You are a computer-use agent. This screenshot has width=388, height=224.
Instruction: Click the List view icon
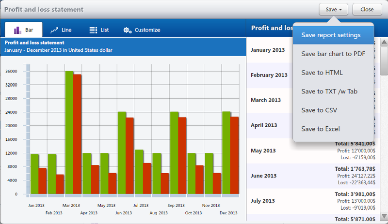coord(93,30)
